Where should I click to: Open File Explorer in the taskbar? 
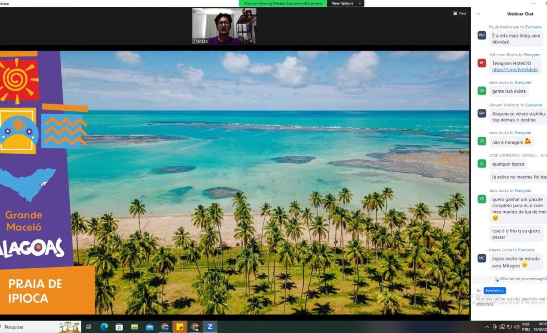coord(134,327)
